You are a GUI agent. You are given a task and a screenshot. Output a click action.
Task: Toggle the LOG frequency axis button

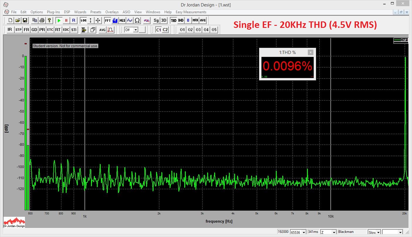coord(84,20)
